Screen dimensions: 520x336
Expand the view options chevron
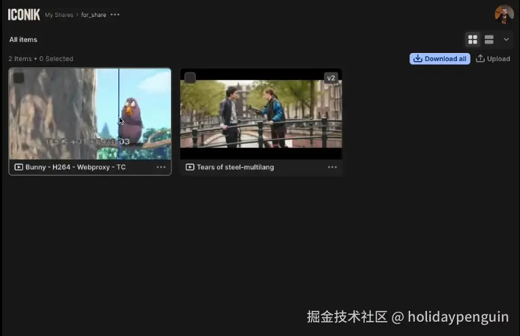pyautogui.click(x=506, y=39)
